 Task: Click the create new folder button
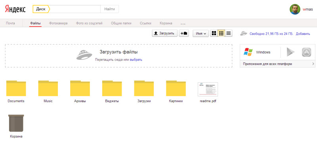click(184, 33)
